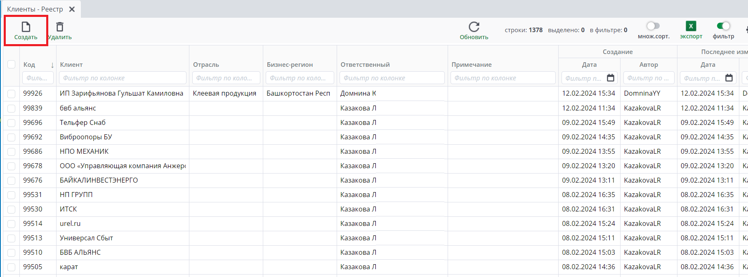The image size is (748, 277).
Task: Sort by the Клиент column header
Action: (x=71, y=65)
